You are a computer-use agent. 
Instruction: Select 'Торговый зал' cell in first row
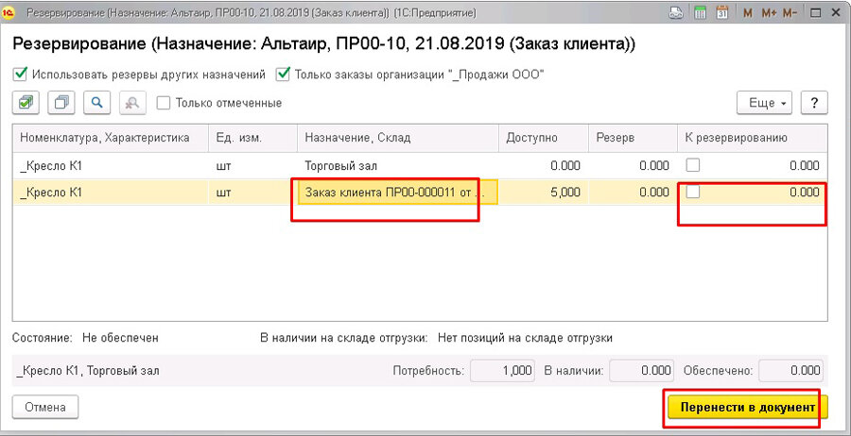(x=398, y=165)
